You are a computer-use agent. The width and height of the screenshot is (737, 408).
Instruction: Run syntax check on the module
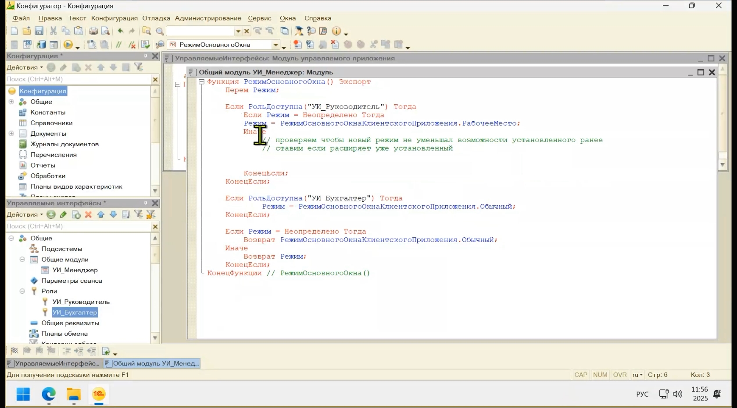coord(146,45)
